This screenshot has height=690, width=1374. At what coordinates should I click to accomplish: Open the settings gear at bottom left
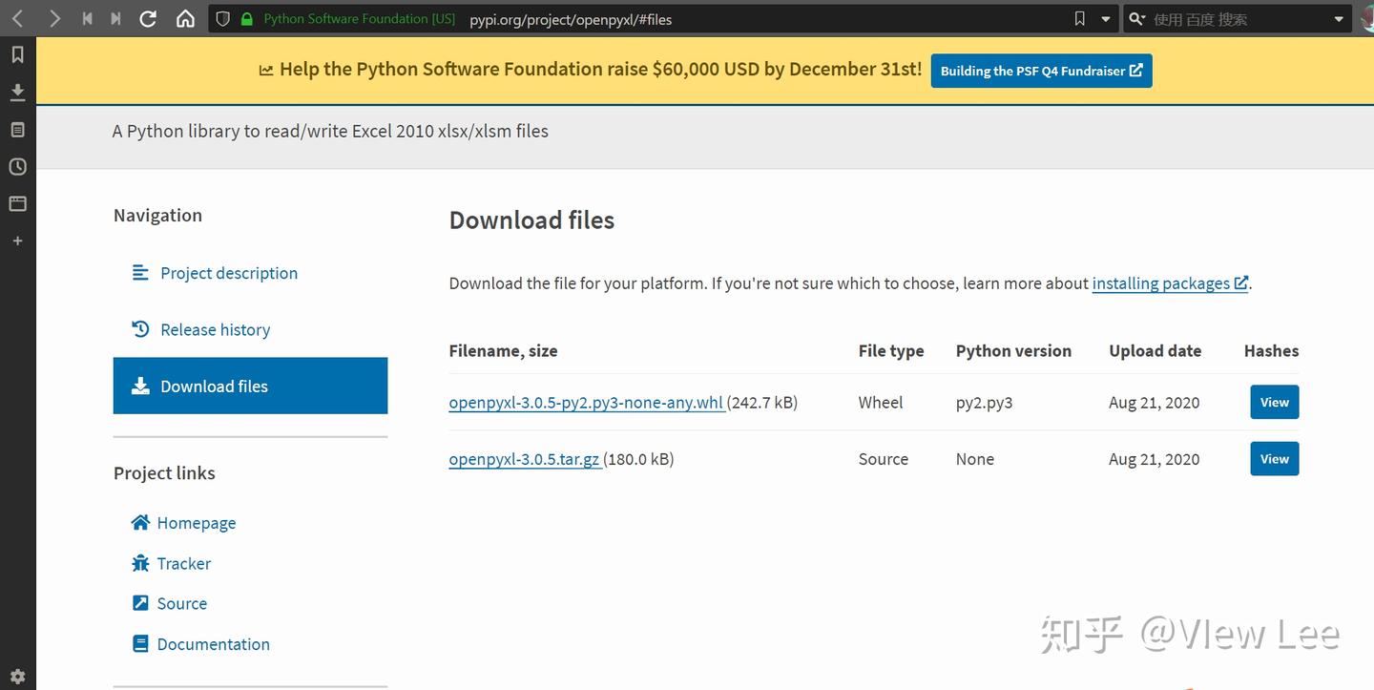pyautogui.click(x=17, y=676)
